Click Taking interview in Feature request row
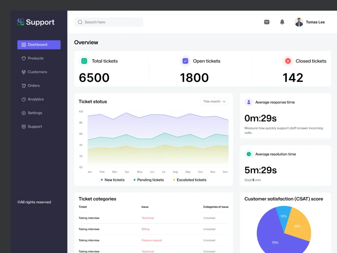Viewport: 337px width, 253px height. pyautogui.click(x=89, y=240)
